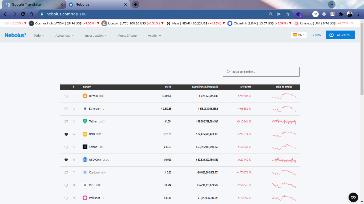Click the Bitcoin price chart sparkline
Image resolution: width=364 pixels, height=204 pixels.
(284, 96)
